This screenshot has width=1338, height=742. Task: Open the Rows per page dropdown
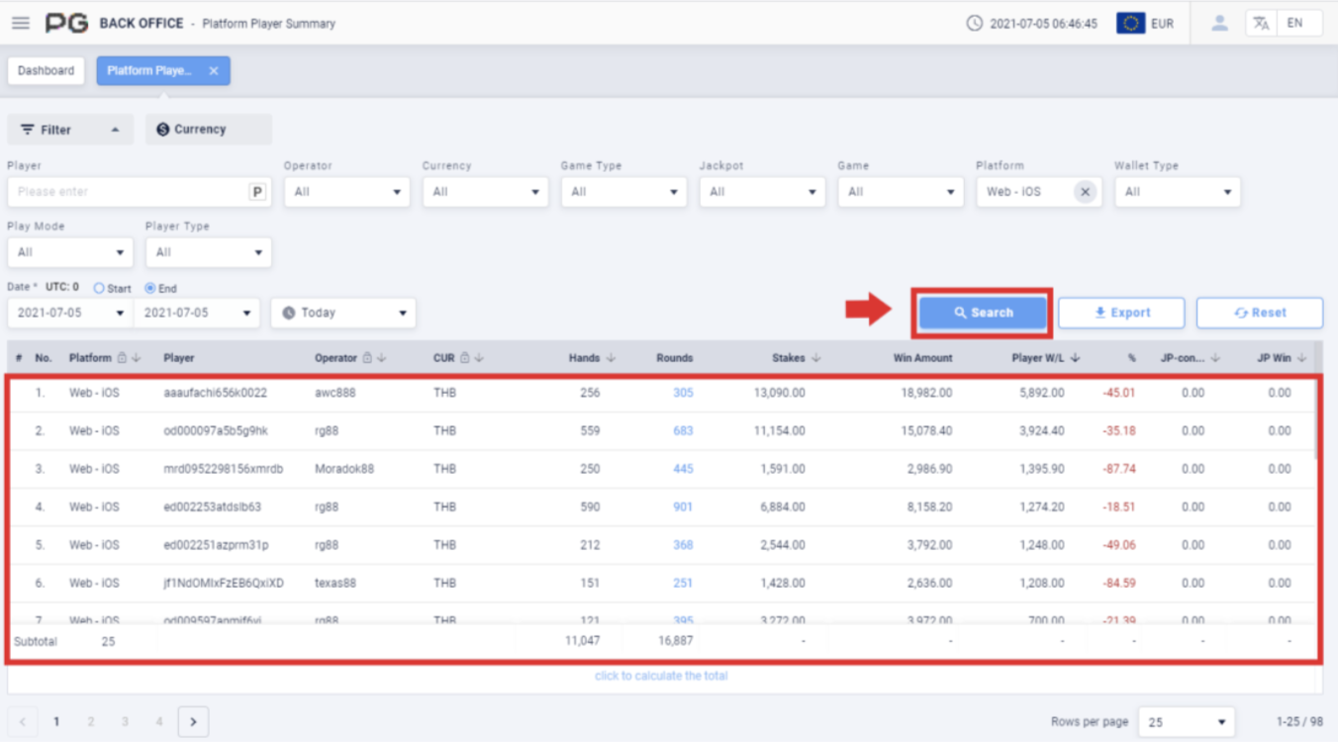click(x=1187, y=721)
